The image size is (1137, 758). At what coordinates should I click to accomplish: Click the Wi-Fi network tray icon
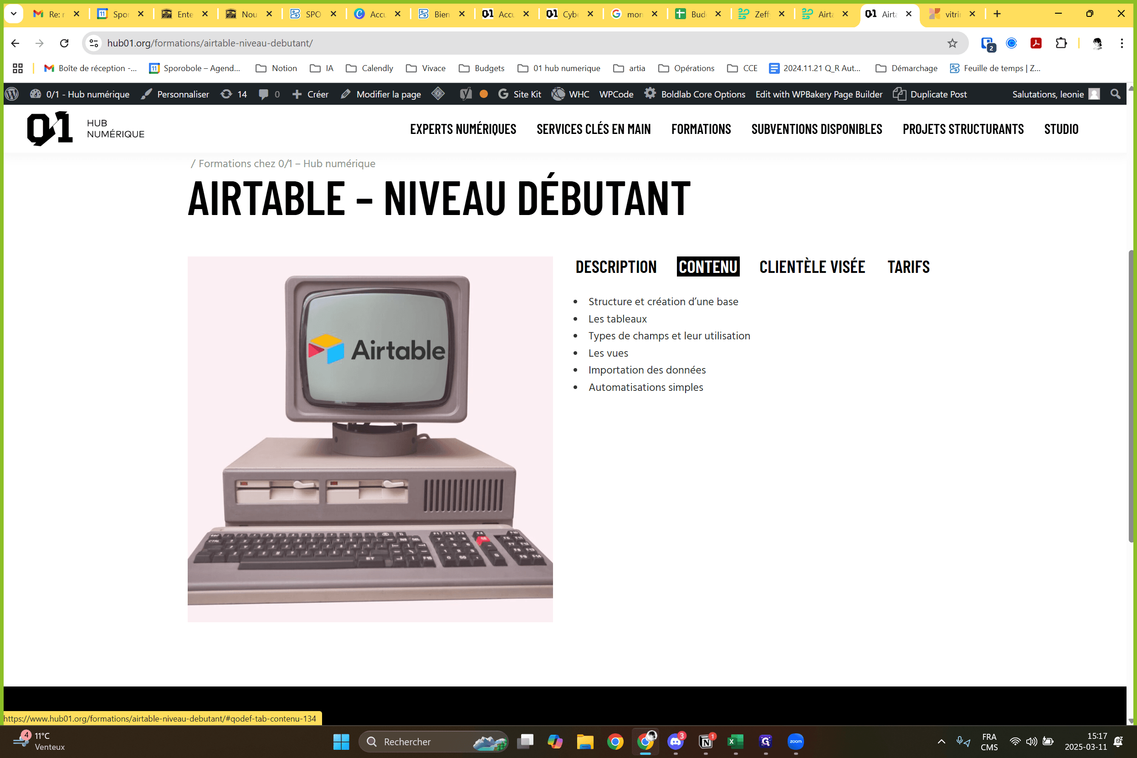(x=1015, y=741)
